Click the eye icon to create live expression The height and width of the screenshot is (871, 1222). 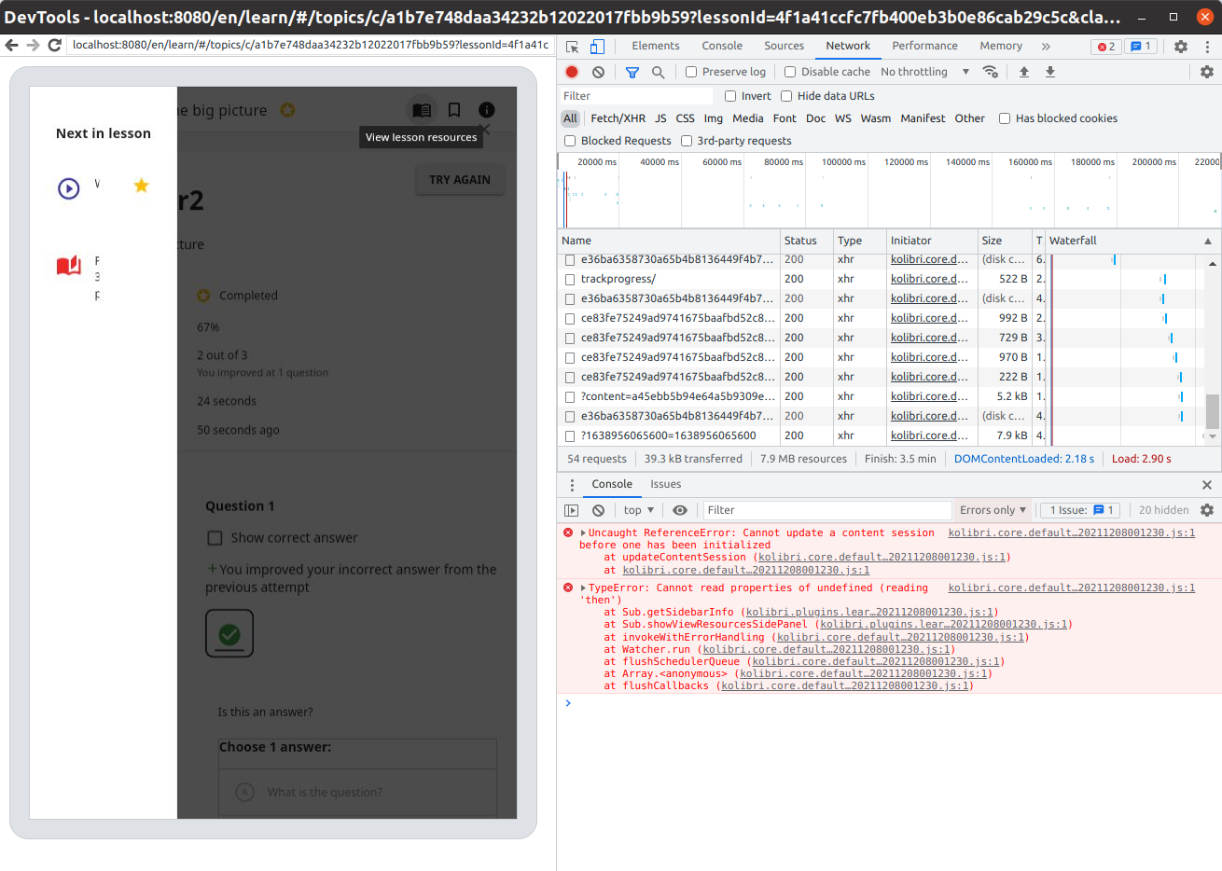pos(680,510)
